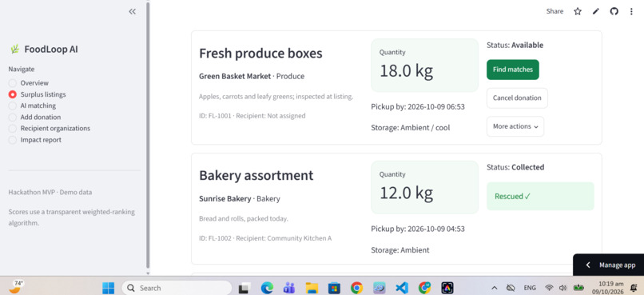
Task: Click the Status: Available label
Action: pos(515,46)
